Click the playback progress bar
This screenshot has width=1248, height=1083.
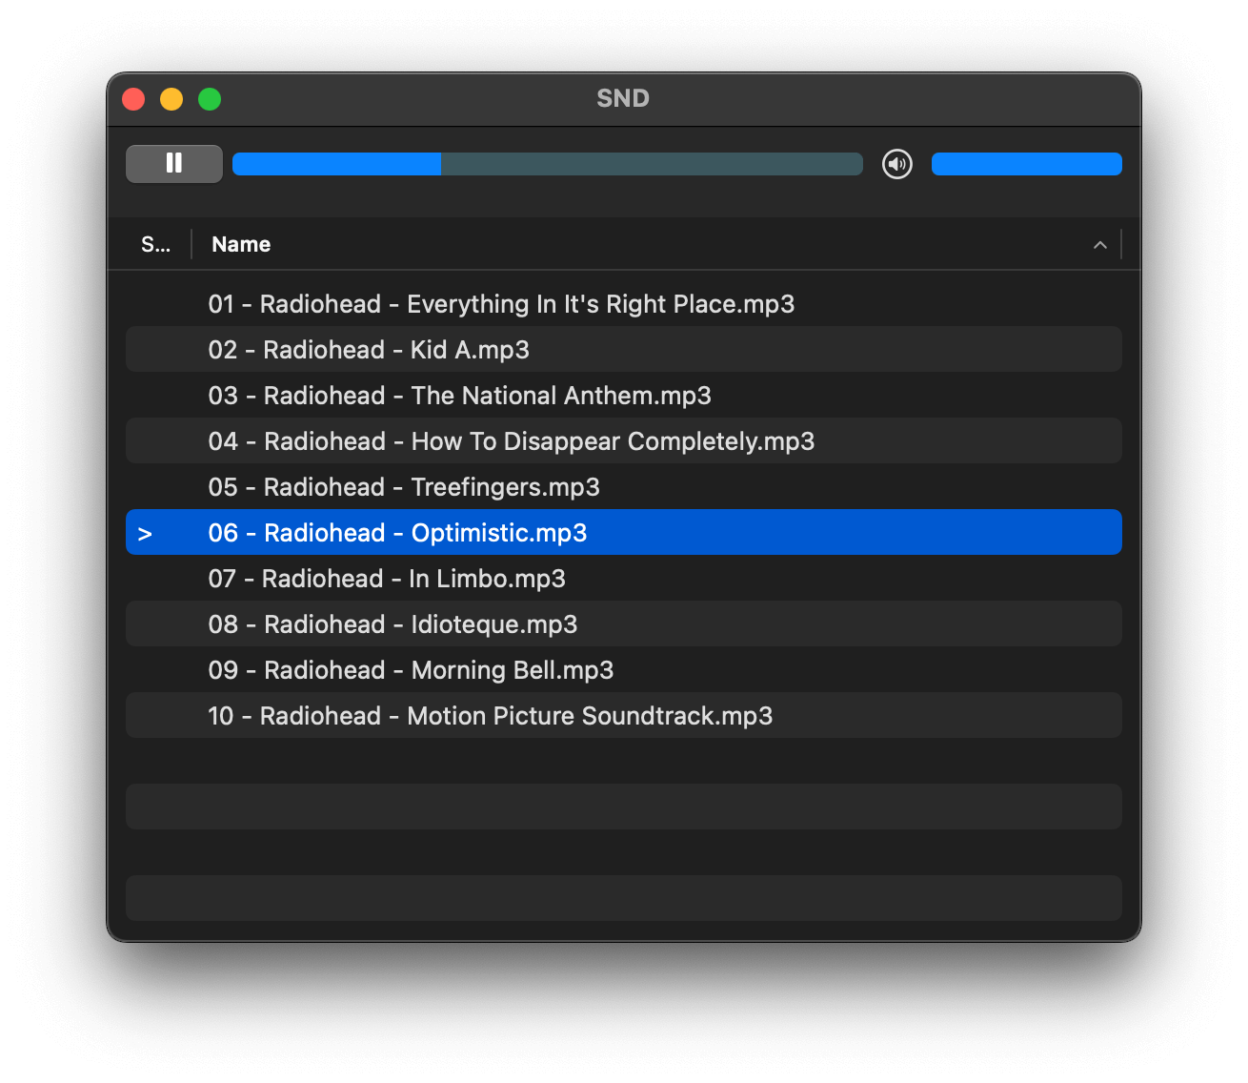click(x=547, y=164)
